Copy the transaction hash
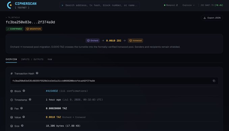 point(214,81)
